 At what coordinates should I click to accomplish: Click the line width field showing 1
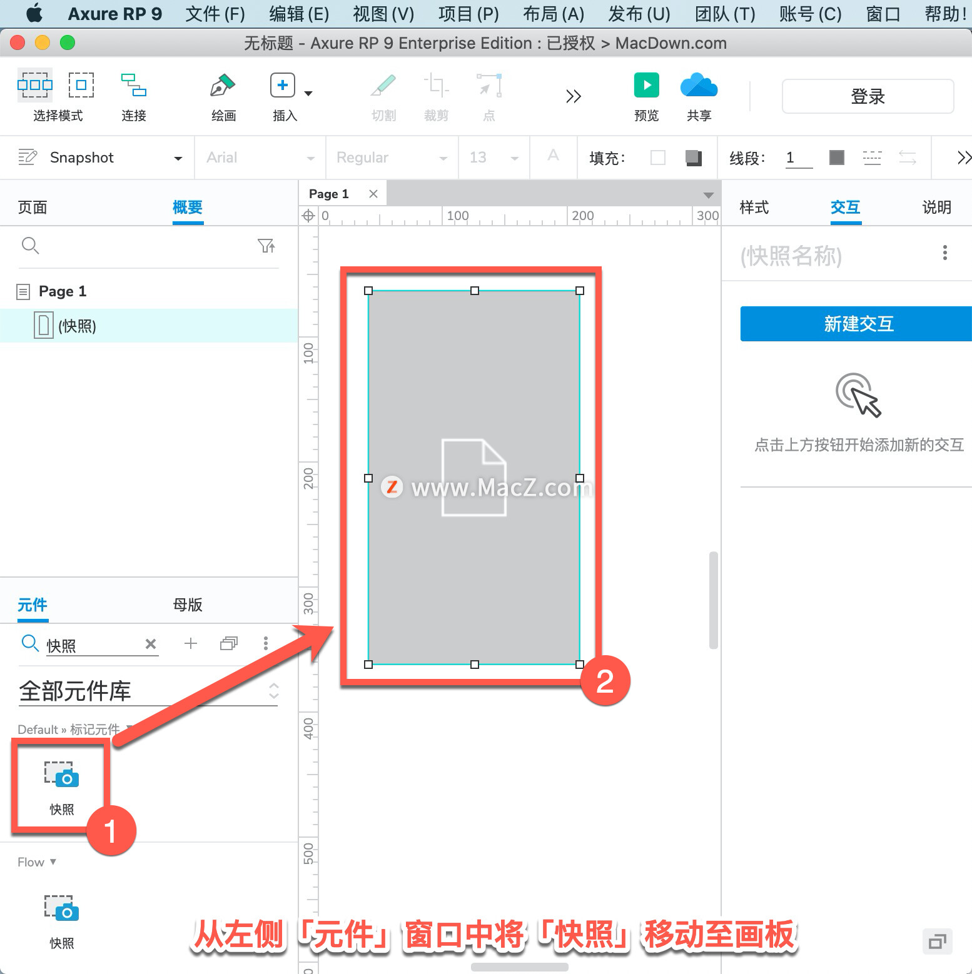pyautogui.click(x=799, y=158)
